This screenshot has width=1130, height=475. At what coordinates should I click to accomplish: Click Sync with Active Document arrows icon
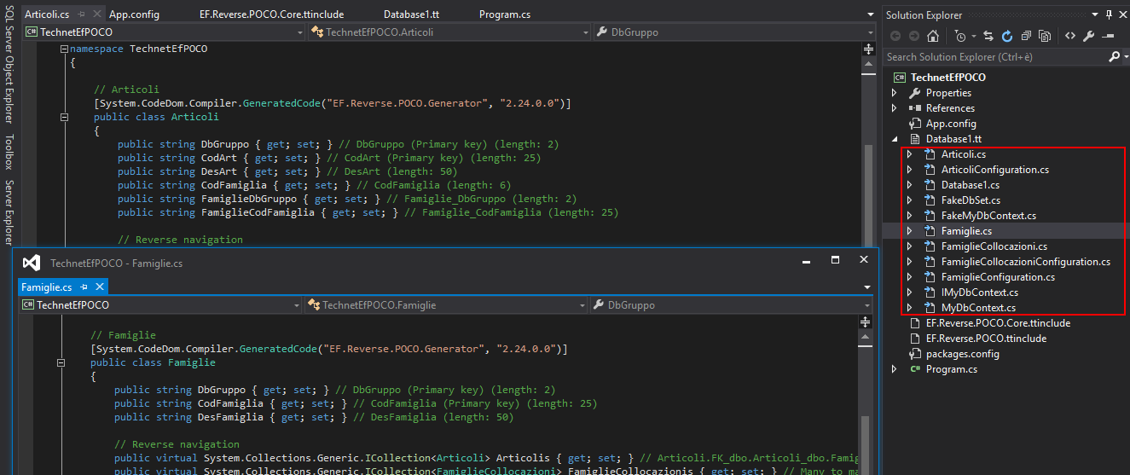(x=988, y=36)
